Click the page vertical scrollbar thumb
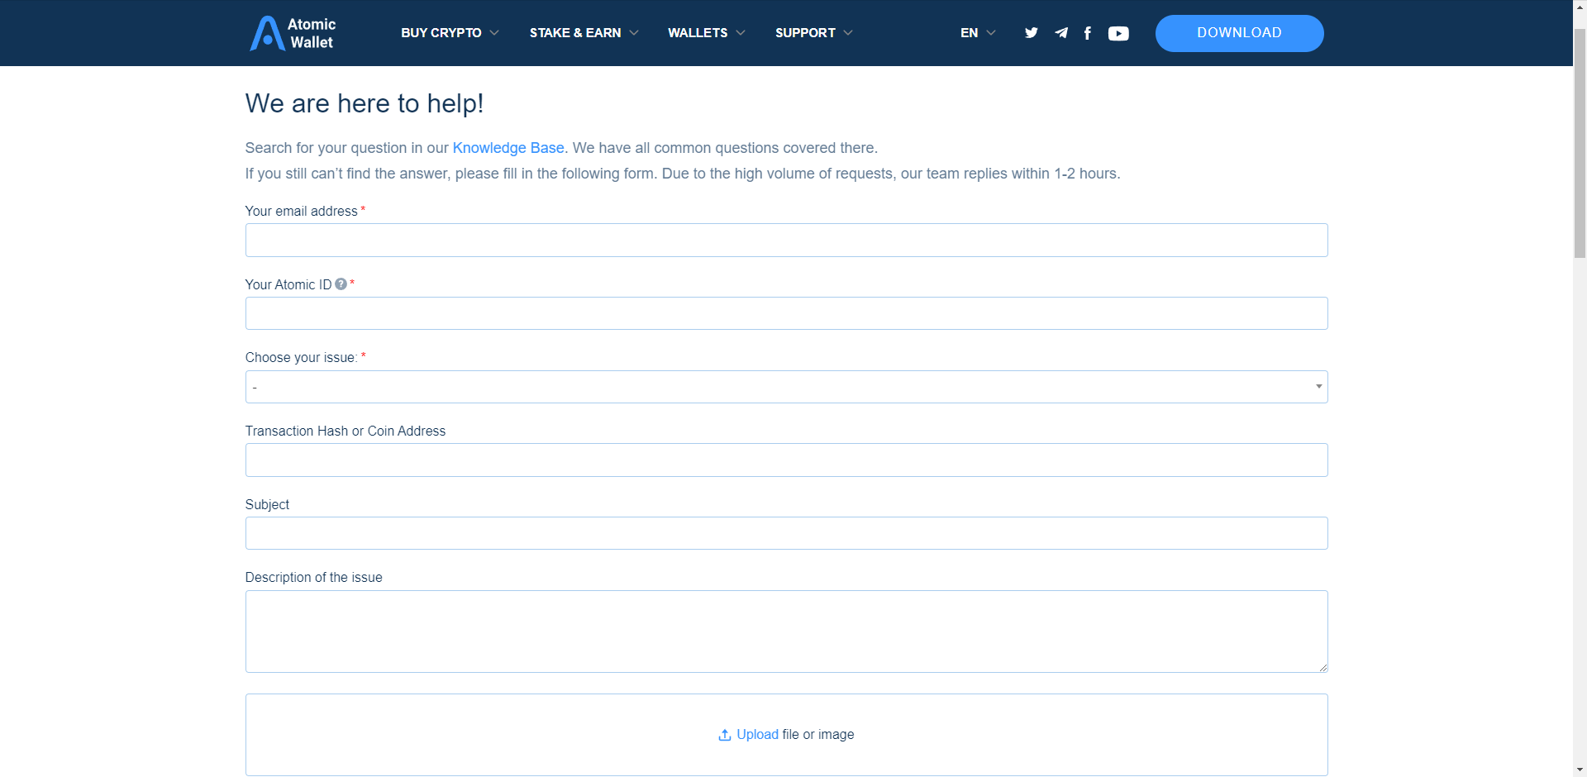 (1580, 145)
